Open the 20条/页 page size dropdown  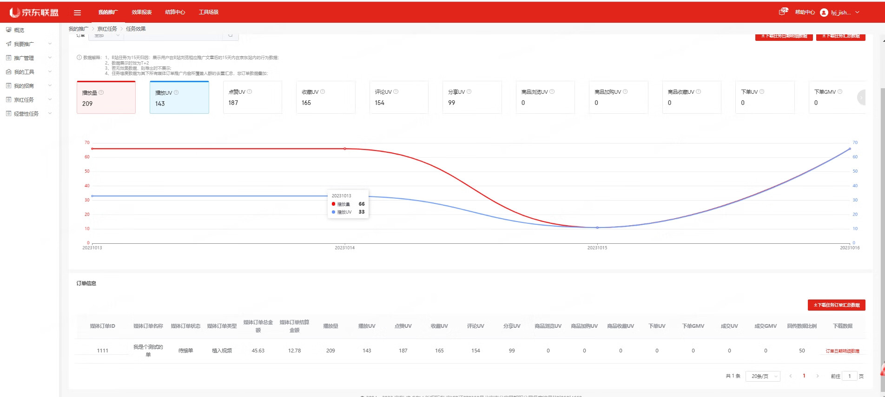coord(763,376)
